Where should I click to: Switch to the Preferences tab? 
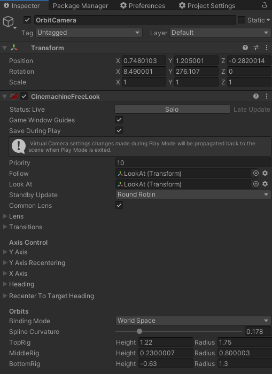pos(143,5)
